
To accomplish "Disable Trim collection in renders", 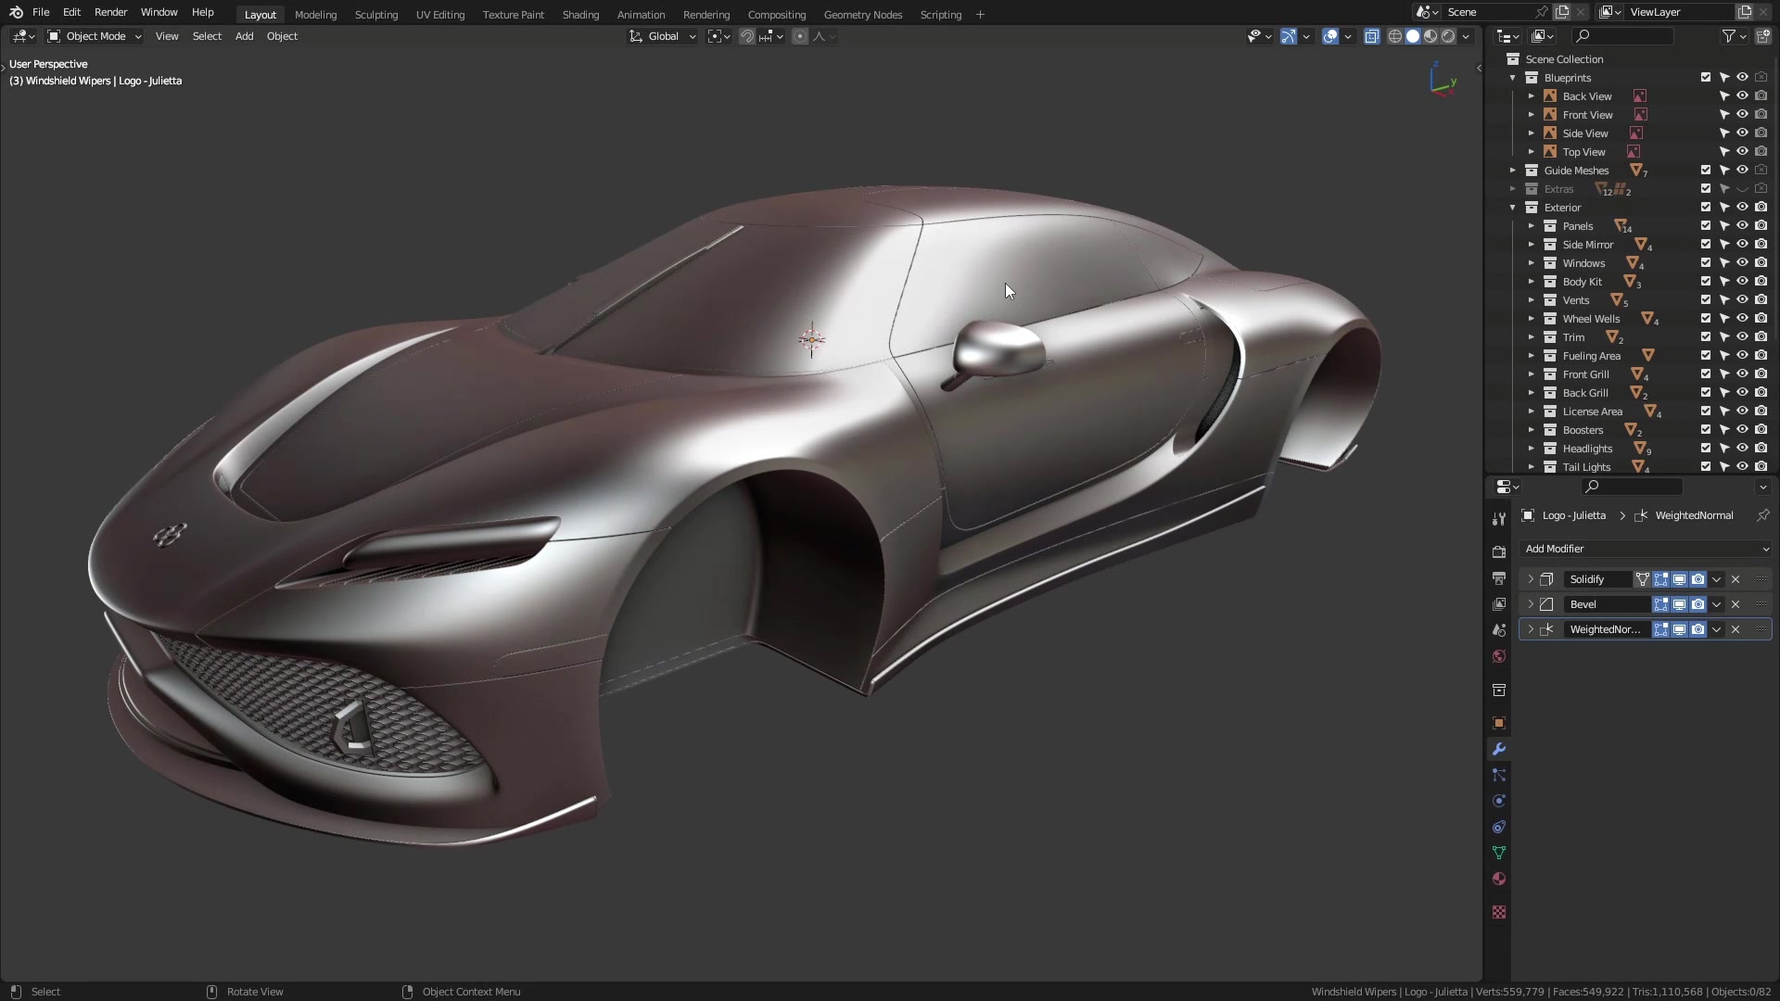I will (x=1761, y=337).
